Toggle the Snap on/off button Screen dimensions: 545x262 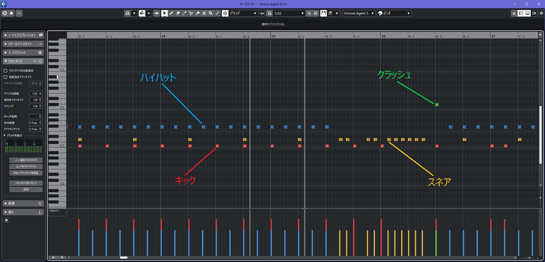(x=225, y=13)
